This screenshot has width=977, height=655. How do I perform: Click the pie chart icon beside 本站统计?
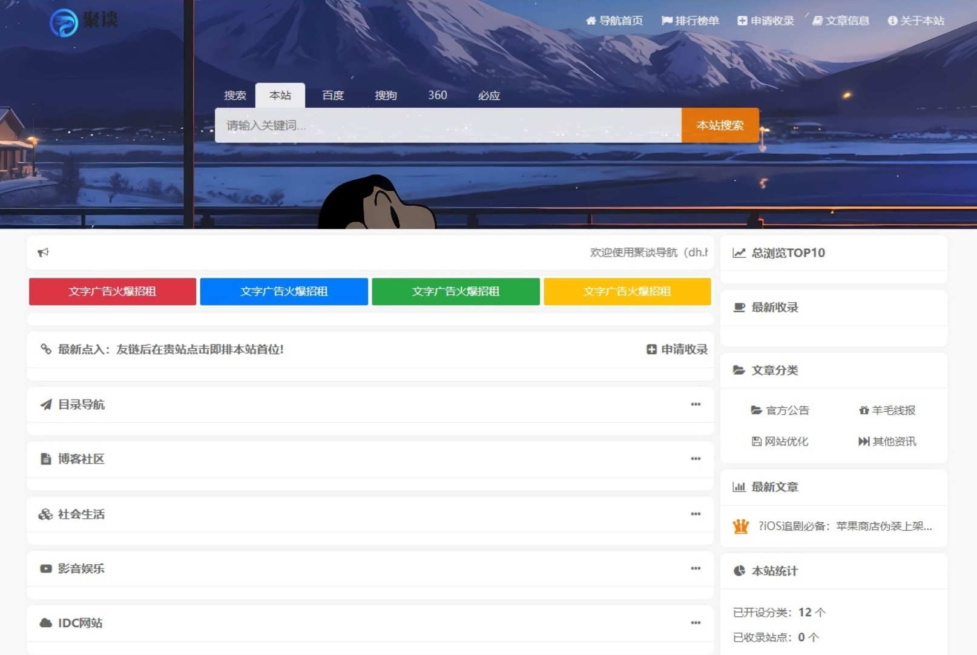[x=739, y=570]
